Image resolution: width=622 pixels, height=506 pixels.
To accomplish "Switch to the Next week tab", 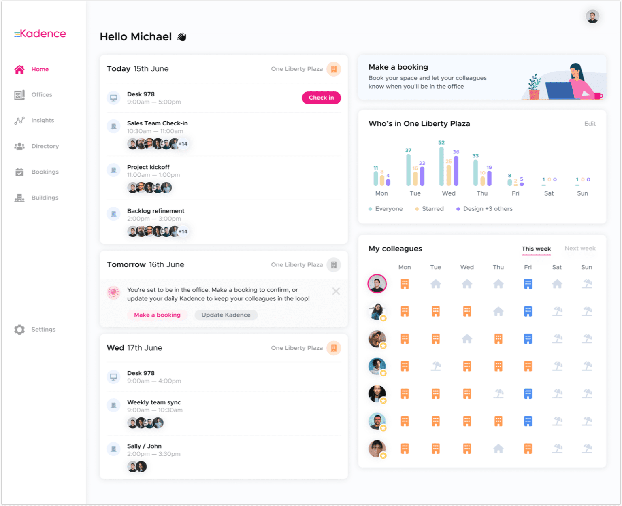I will [x=580, y=249].
